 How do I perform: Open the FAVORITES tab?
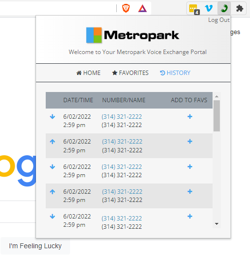tap(130, 73)
